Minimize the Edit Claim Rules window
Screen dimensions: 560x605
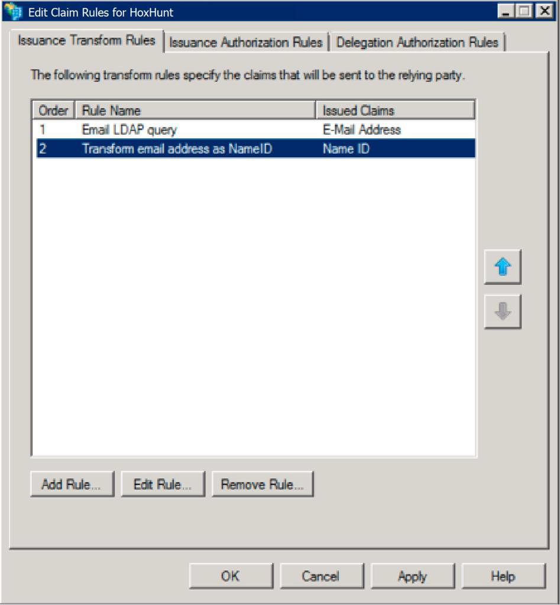(x=505, y=11)
